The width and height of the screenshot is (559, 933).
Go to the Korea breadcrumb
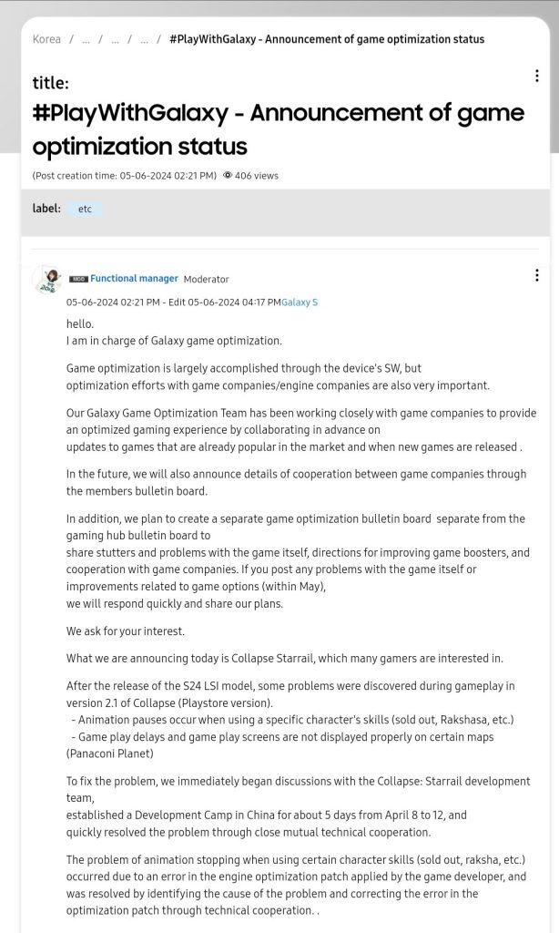(x=46, y=39)
